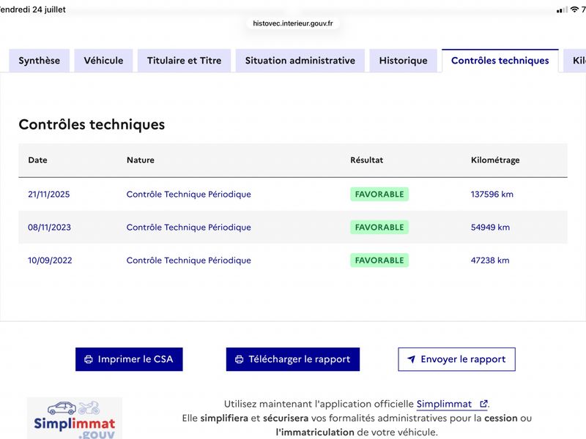Select the date 08/11/2023

pyautogui.click(x=49, y=228)
